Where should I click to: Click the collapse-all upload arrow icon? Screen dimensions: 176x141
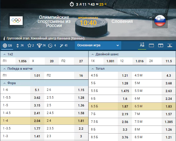170,46
